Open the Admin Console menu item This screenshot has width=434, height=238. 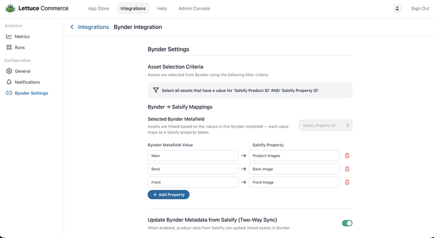click(x=194, y=9)
